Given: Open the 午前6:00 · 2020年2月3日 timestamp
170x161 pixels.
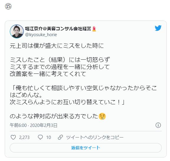Looking at the screenshot, I should [34, 125].
